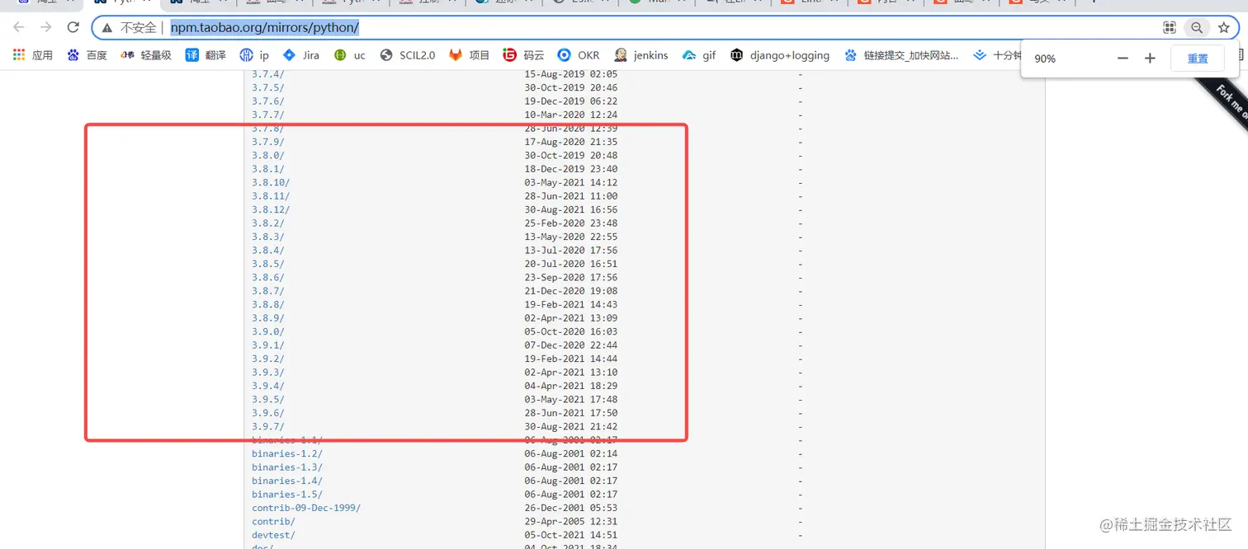Open the 3.8.4/ directory link
The height and width of the screenshot is (549, 1248).
click(x=267, y=251)
